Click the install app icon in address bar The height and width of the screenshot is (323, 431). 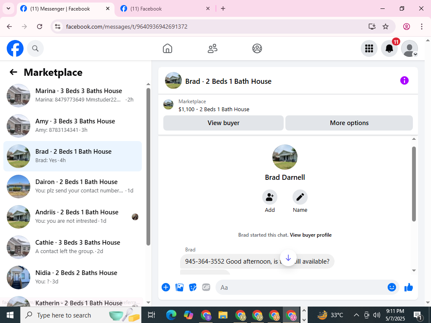(372, 27)
